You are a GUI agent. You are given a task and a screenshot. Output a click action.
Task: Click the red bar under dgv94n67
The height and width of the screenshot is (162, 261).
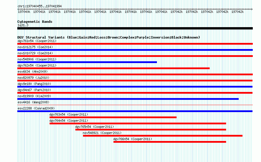click(135, 93)
